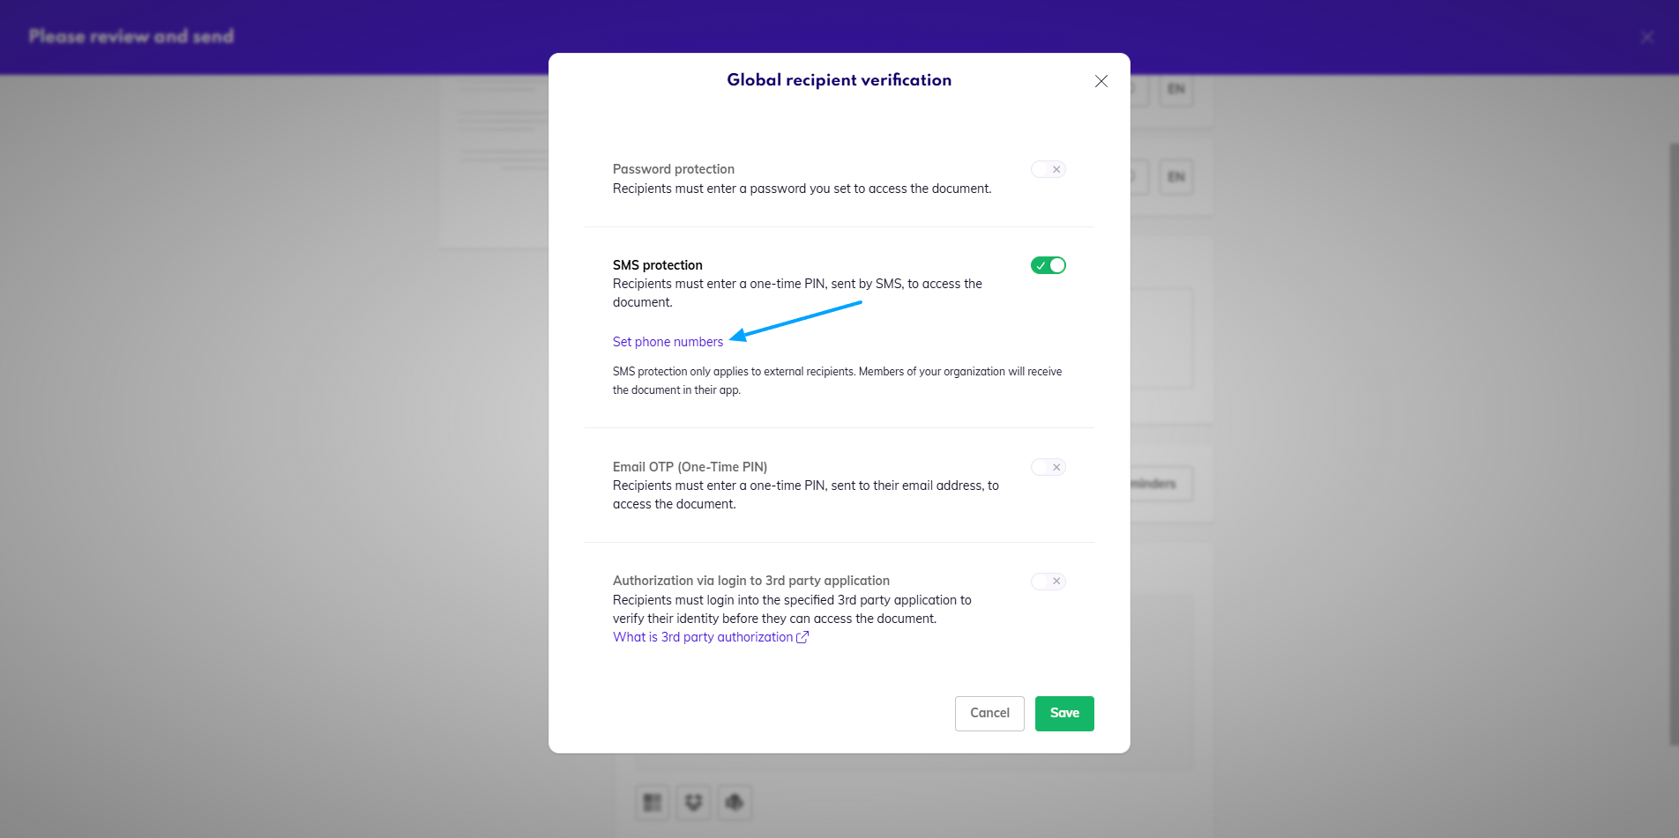
Task: Click the lower EN language button
Action: (x=1175, y=177)
